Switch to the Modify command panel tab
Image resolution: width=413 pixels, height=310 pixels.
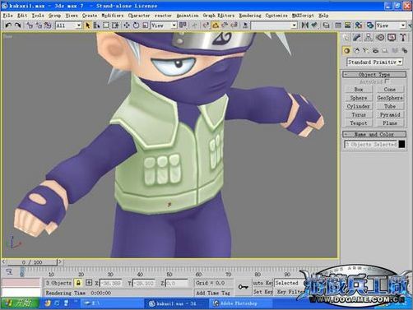356,37
